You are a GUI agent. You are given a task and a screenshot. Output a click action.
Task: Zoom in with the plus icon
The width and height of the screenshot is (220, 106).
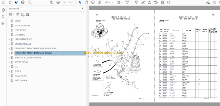[x=99, y=2]
